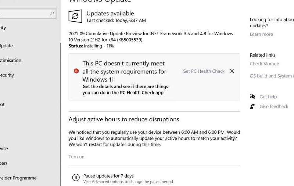Screen dimensions: 294x186
Task: Dismiss the Windows 11 requirements notice
Action: 232,71
